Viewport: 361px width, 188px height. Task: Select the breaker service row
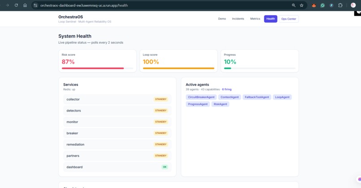(x=117, y=133)
